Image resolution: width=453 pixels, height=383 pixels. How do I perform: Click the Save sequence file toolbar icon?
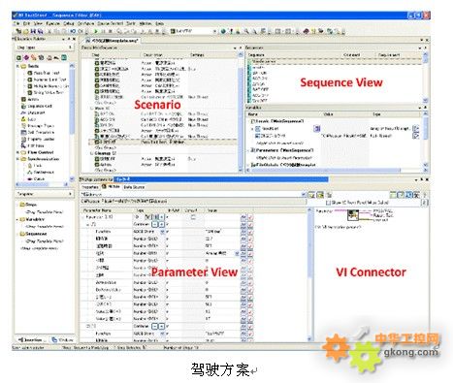click(x=33, y=31)
